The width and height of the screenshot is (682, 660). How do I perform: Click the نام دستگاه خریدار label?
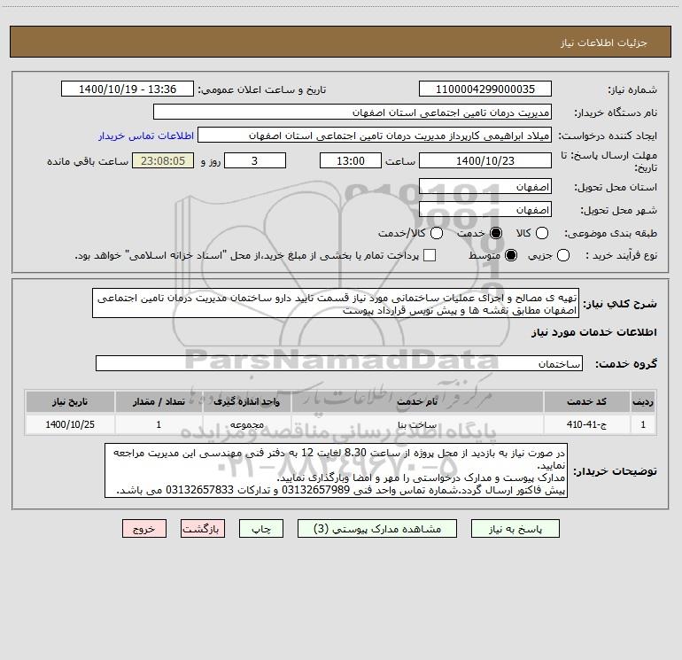(616, 113)
